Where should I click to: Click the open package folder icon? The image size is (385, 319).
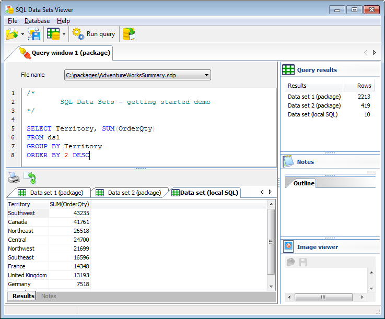pyautogui.click(x=11, y=34)
